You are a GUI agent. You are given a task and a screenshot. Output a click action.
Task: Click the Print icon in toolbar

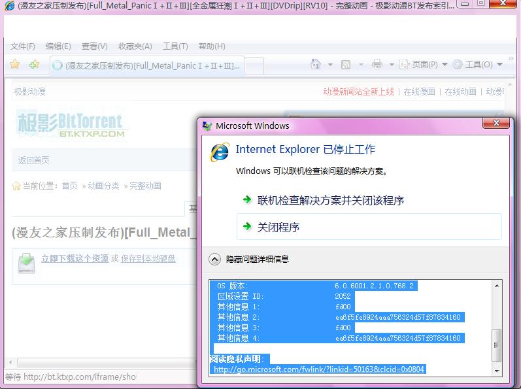[x=377, y=64]
